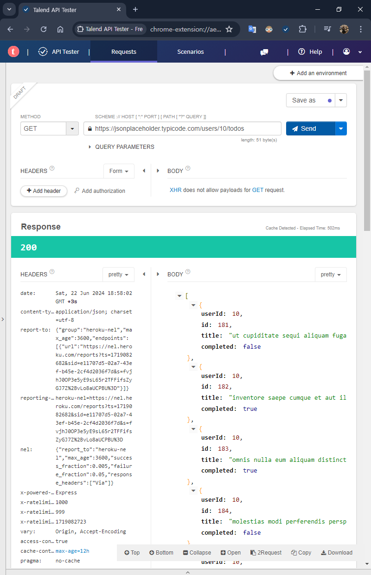Click the Save as button
371x575 pixels.
[310, 100]
